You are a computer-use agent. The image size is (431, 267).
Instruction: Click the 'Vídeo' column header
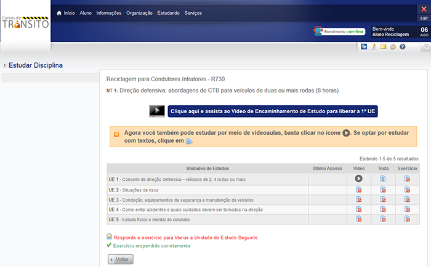tap(359, 169)
